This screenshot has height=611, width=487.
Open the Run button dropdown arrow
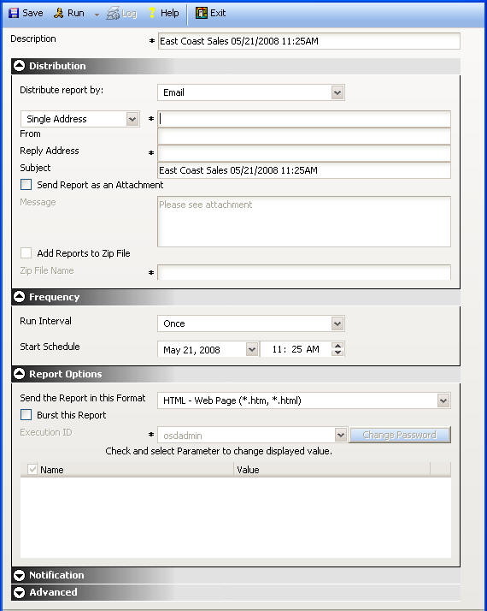97,15
